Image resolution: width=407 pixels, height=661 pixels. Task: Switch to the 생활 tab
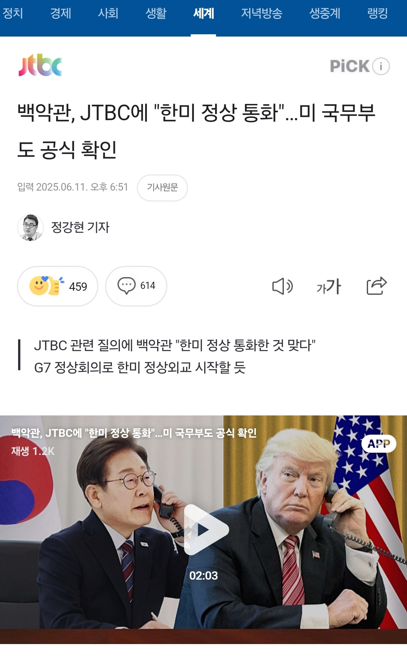156,14
